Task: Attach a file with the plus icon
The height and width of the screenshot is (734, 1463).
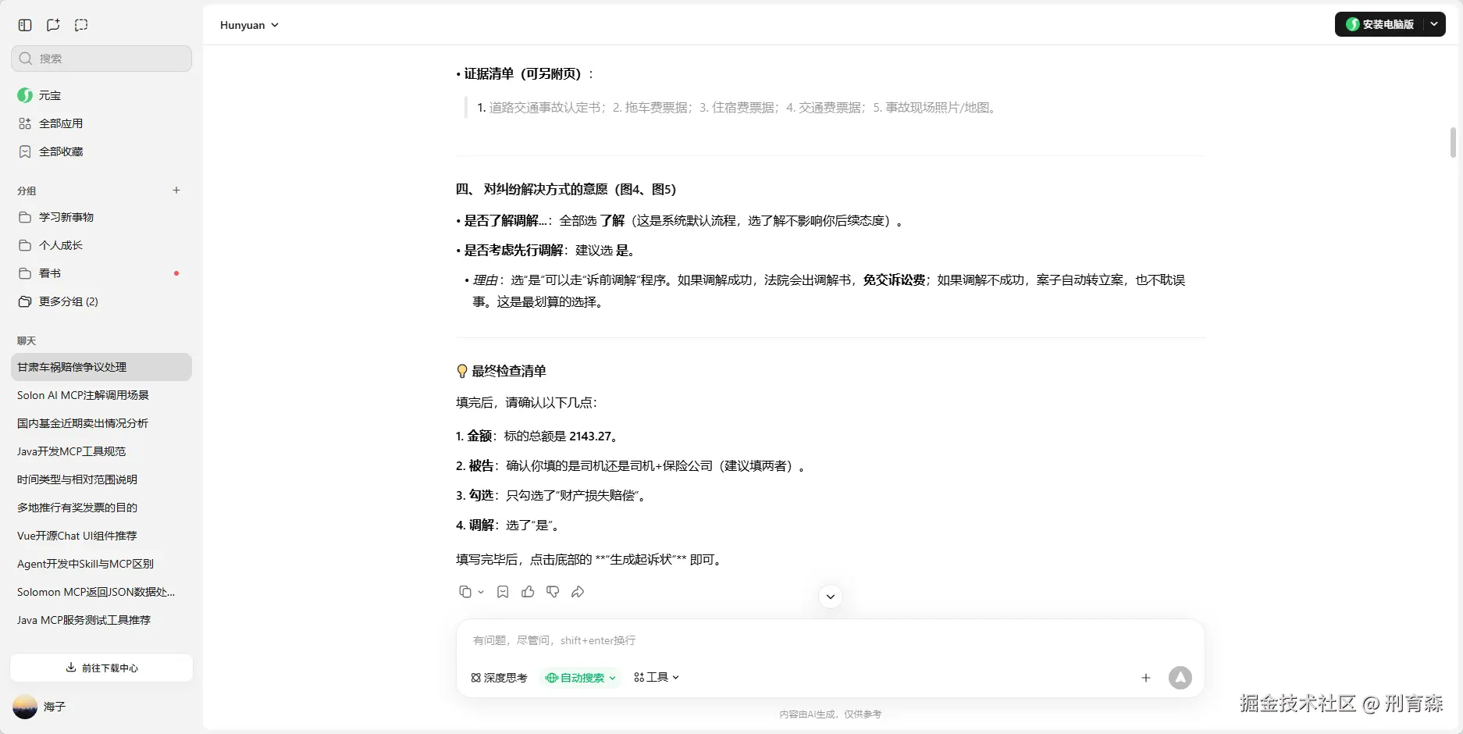Action: tap(1145, 678)
